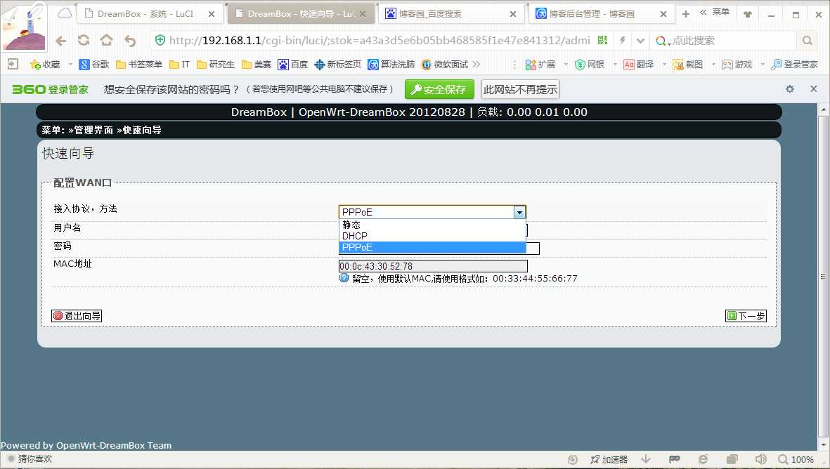Open the 截图 screenshot tool
The width and height of the screenshot is (830, 469).
click(x=687, y=65)
